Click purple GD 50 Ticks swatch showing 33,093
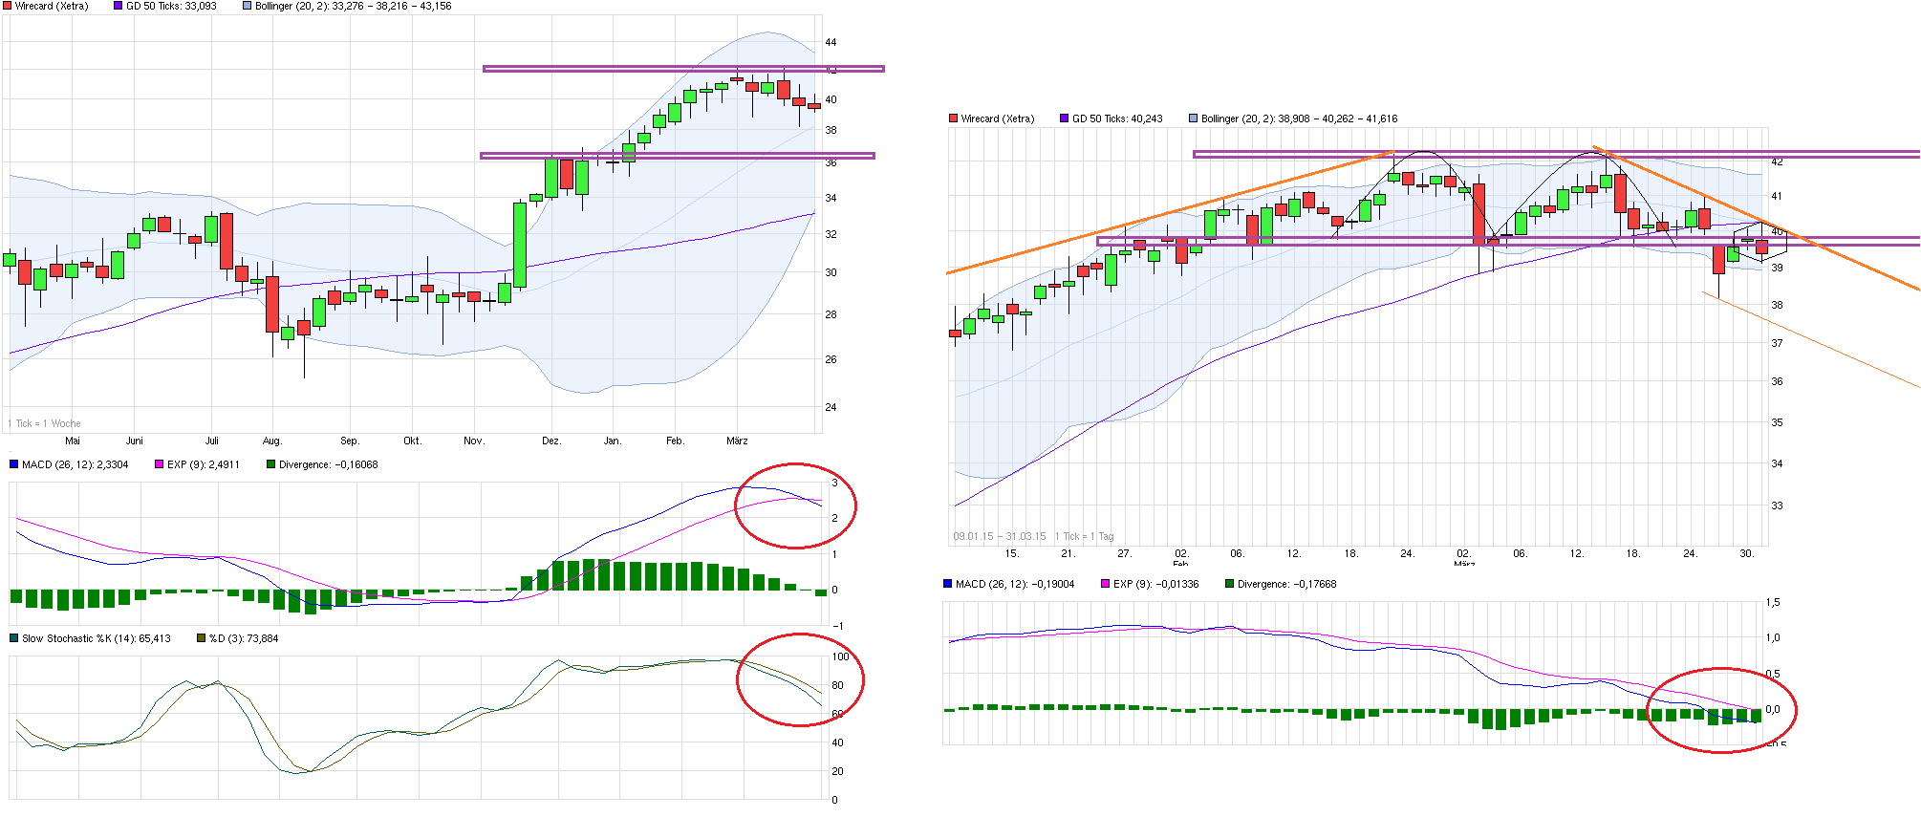Image resolution: width=1921 pixels, height=839 pixels. (119, 6)
